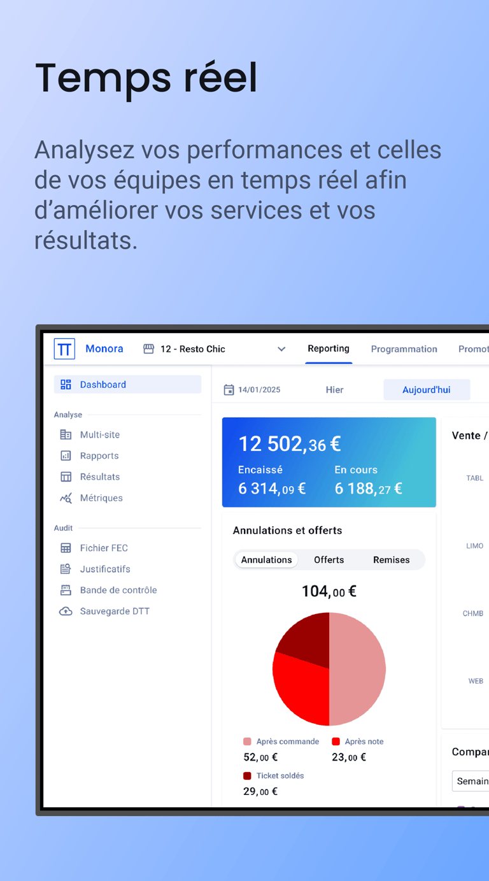Select the Offerts segment
Image resolution: width=489 pixels, height=881 pixels.
coord(329,560)
